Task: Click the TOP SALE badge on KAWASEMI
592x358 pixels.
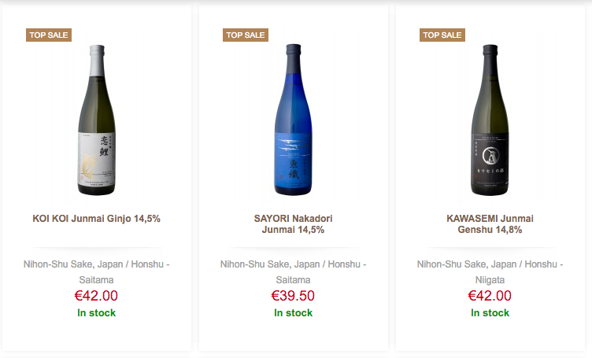Action: 442,35
